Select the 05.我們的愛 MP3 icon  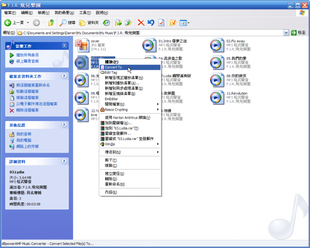click(x=217, y=62)
